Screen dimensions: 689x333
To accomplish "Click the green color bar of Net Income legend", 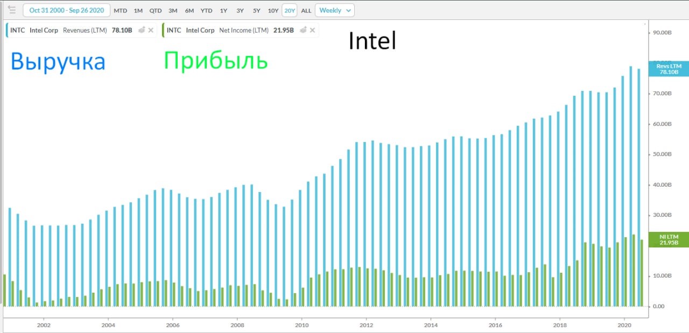I will coord(163,30).
